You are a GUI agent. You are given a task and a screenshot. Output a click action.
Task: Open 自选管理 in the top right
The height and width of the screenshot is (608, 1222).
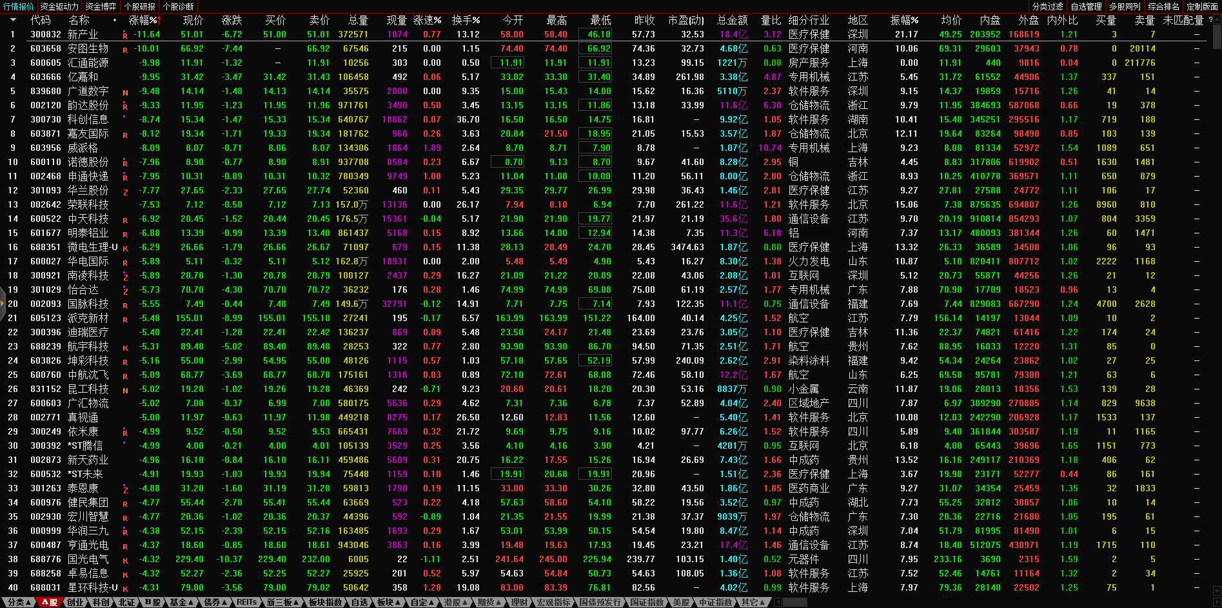(1087, 6)
